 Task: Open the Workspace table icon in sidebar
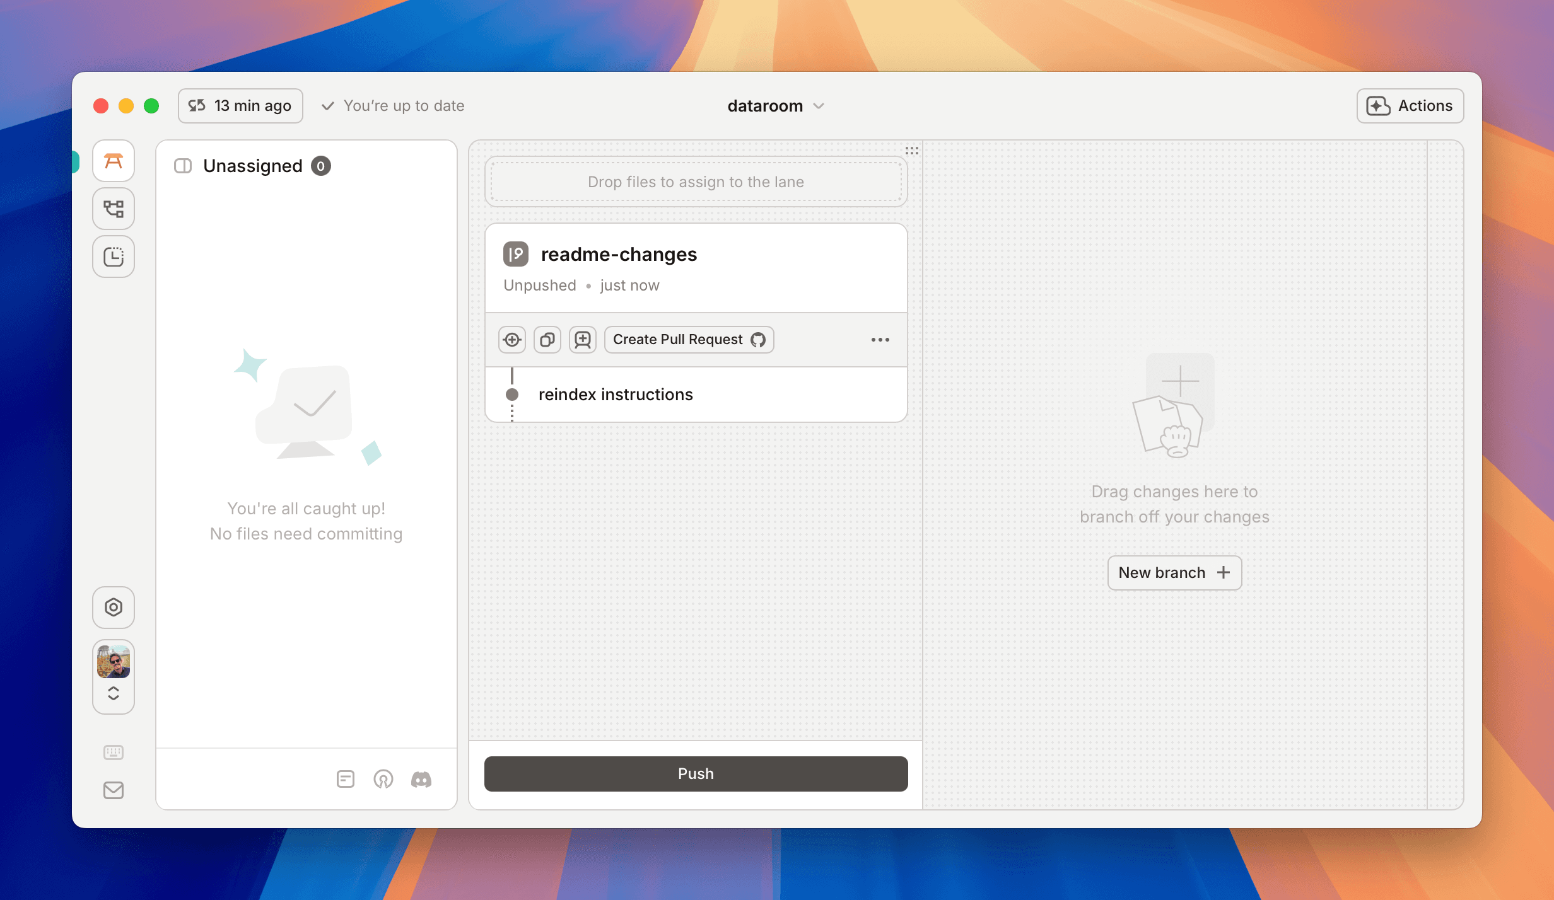(114, 161)
